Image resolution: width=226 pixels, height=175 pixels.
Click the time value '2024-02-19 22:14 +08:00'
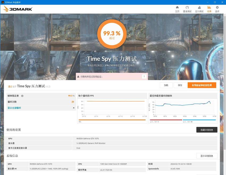tap(181, 164)
